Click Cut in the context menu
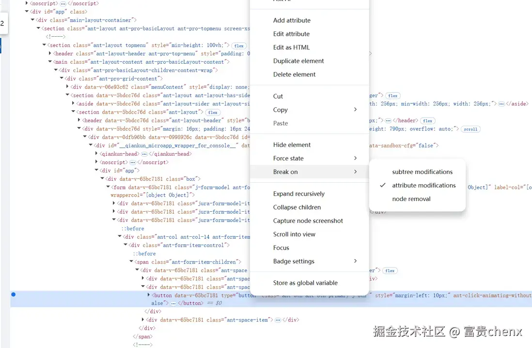This screenshot has width=532, height=348. pos(310,96)
